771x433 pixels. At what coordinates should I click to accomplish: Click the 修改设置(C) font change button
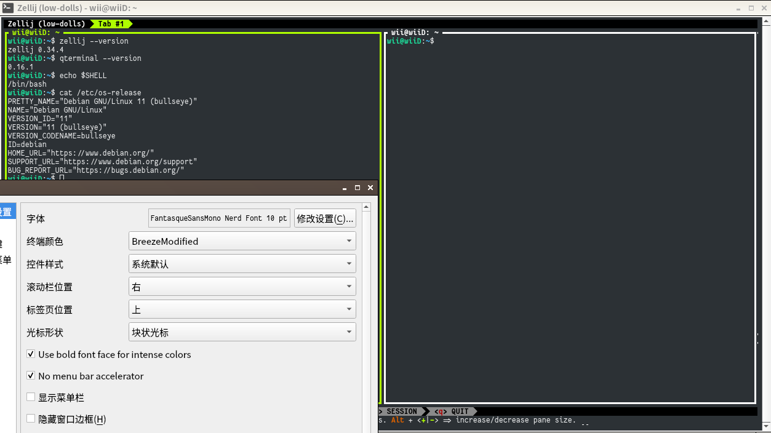coord(324,217)
